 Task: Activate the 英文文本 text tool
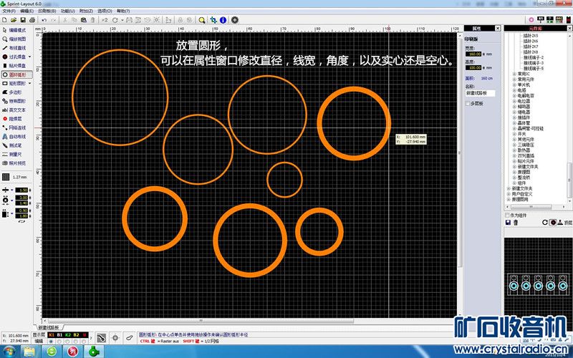(16, 110)
